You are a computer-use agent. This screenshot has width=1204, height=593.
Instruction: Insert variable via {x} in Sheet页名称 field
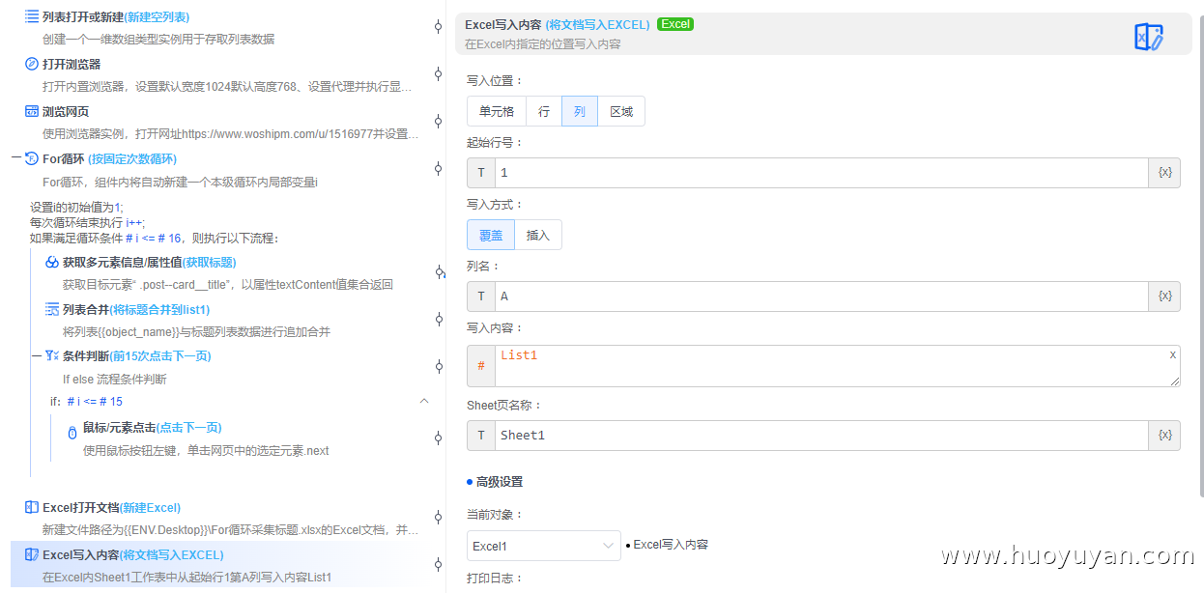tap(1164, 436)
